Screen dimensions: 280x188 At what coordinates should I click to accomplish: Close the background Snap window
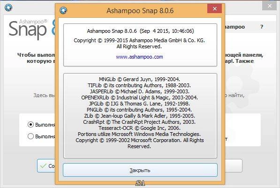coord(269,6)
